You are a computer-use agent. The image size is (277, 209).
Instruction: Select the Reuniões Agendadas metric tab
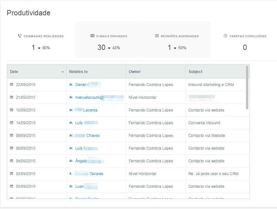177,42
